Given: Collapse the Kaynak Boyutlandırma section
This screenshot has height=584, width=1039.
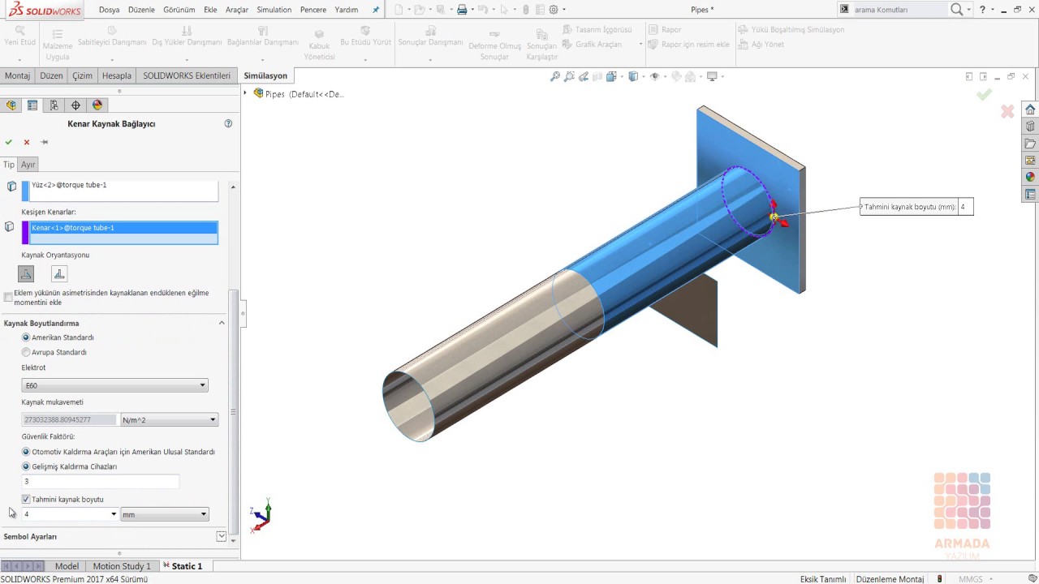Looking at the screenshot, I should (222, 323).
